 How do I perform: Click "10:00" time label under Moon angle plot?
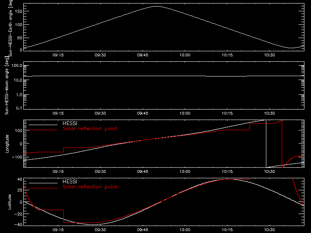point(185,113)
